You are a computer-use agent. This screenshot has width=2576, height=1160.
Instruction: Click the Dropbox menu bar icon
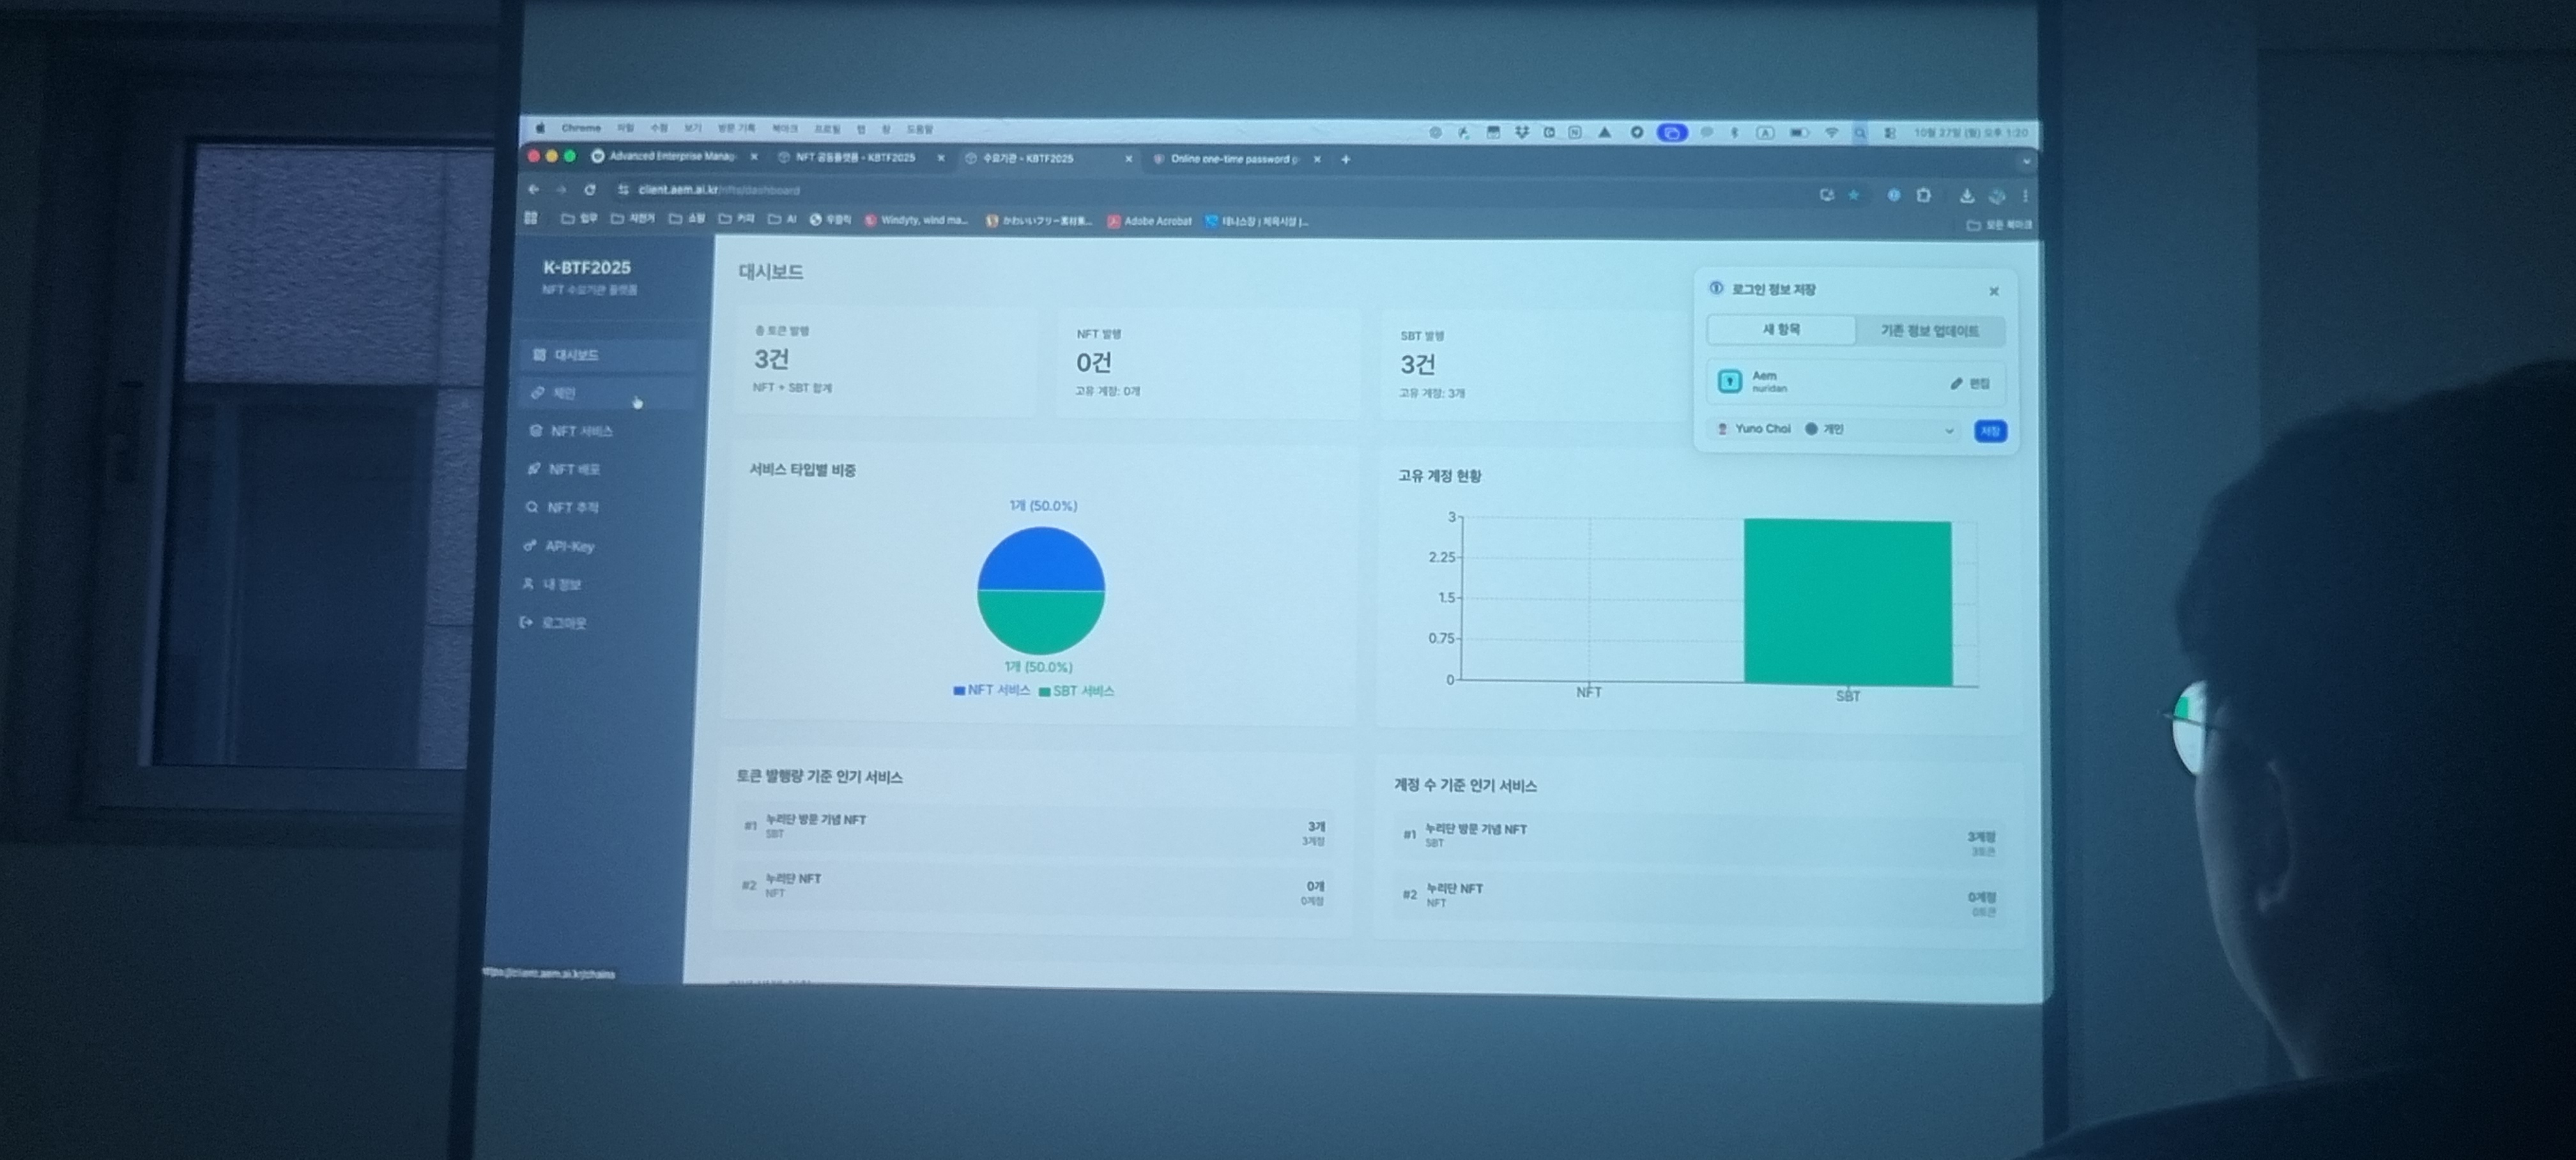pyautogui.click(x=1521, y=132)
